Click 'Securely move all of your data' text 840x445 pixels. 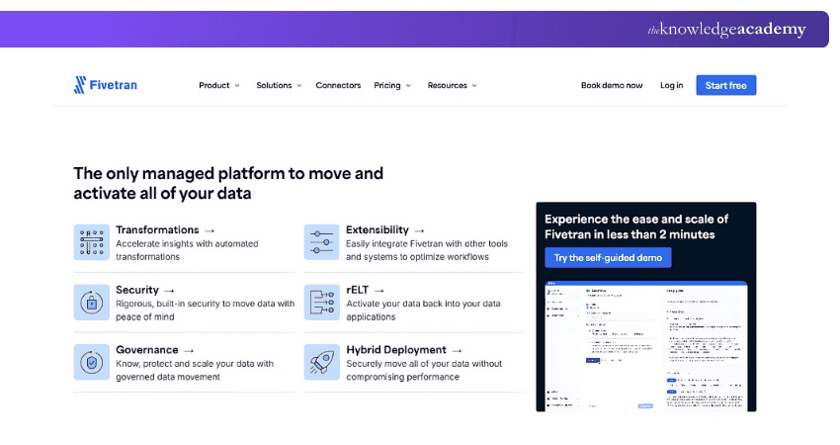coord(424,371)
